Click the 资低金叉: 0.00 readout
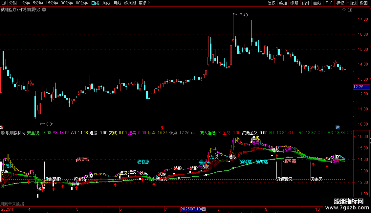This screenshot has width=371, height=213. tap(254, 133)
